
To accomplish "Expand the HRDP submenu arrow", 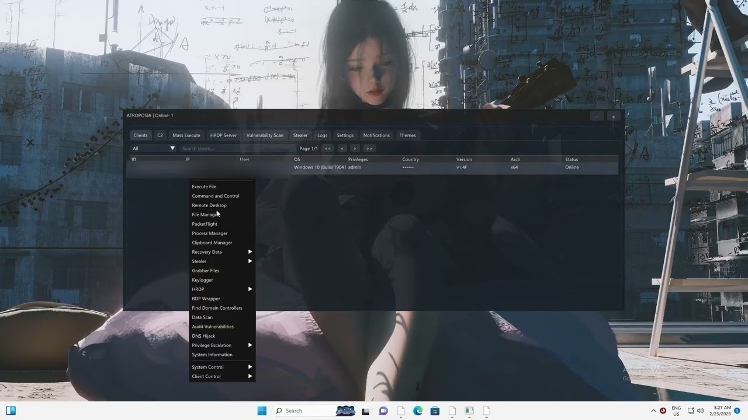I will (x=250, y=289).
